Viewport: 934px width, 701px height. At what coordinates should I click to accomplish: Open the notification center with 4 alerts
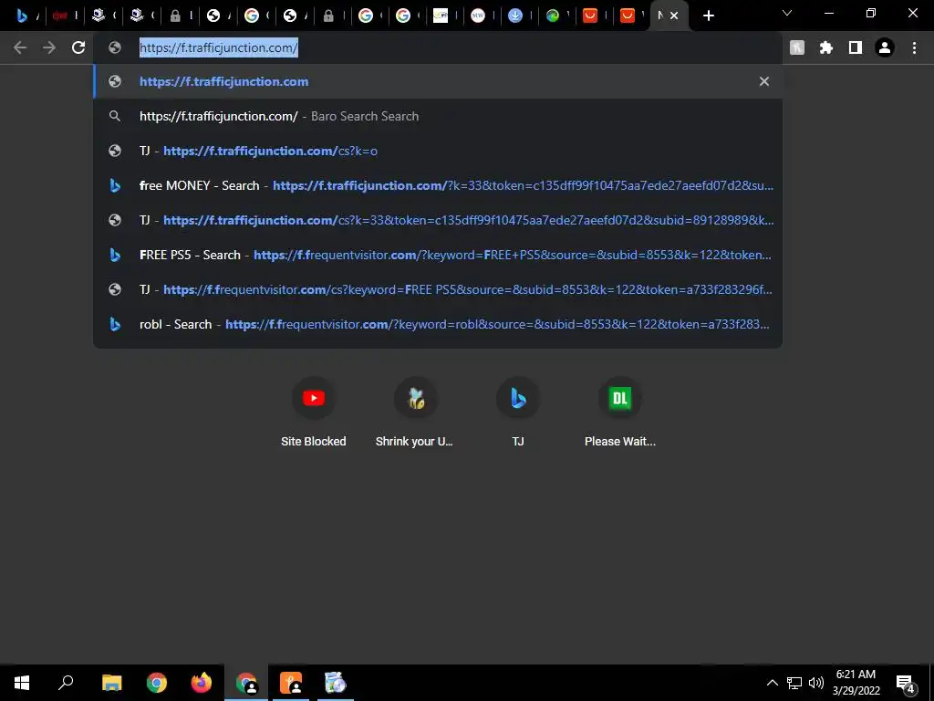(x=906, y=684)
